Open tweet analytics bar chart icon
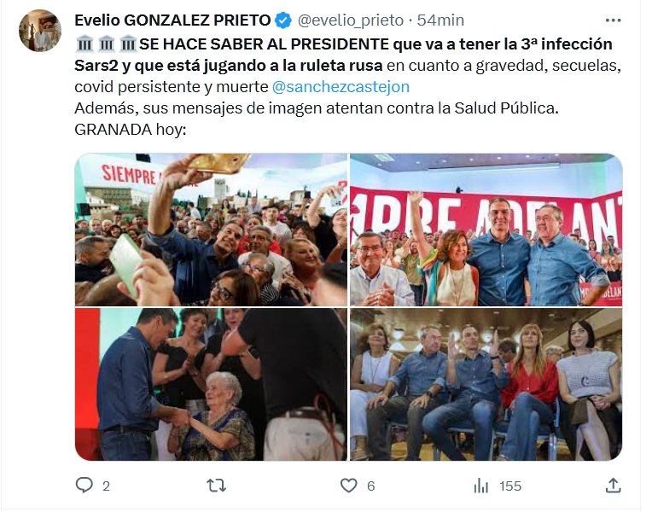The width and height of the screenshot is (652, 512). [x=481, y=486]
